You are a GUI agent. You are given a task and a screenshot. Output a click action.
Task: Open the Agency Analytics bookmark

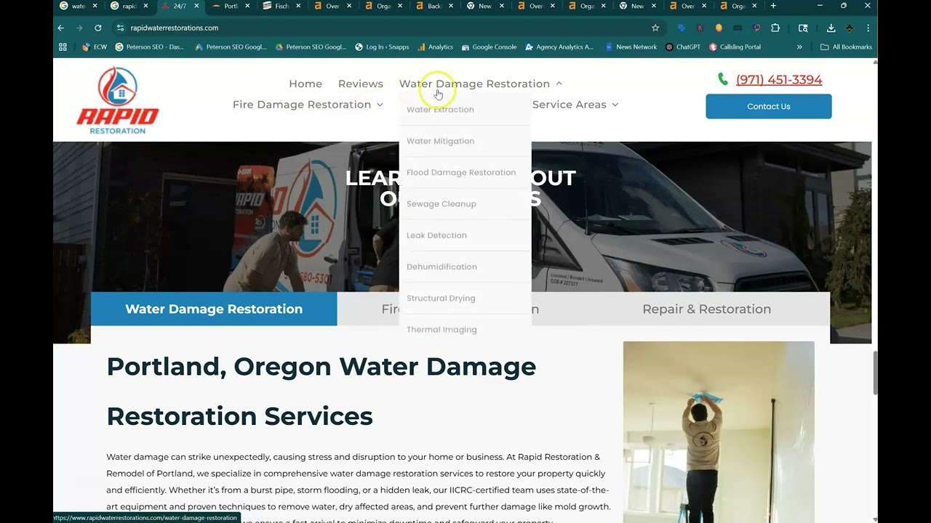click(559, 46)
